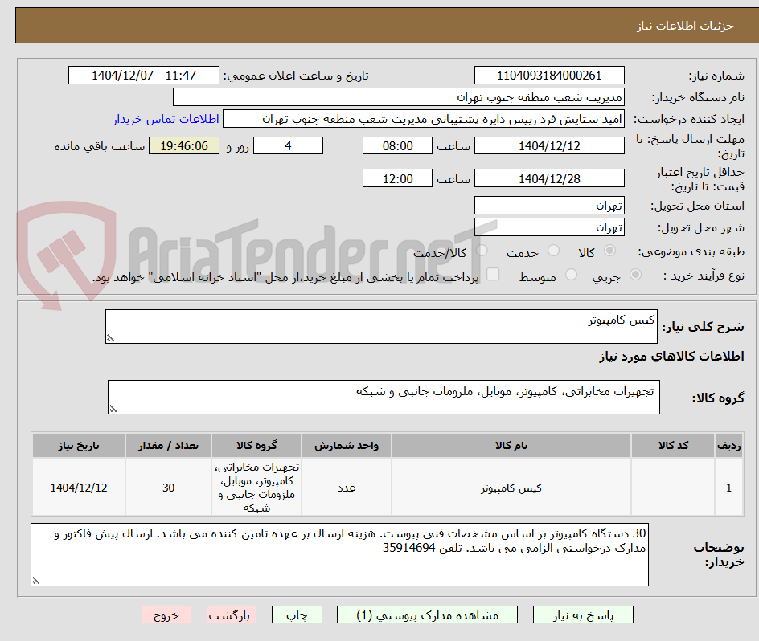Click the resize handle of توضیحات خریدار box

coord(36,581)
